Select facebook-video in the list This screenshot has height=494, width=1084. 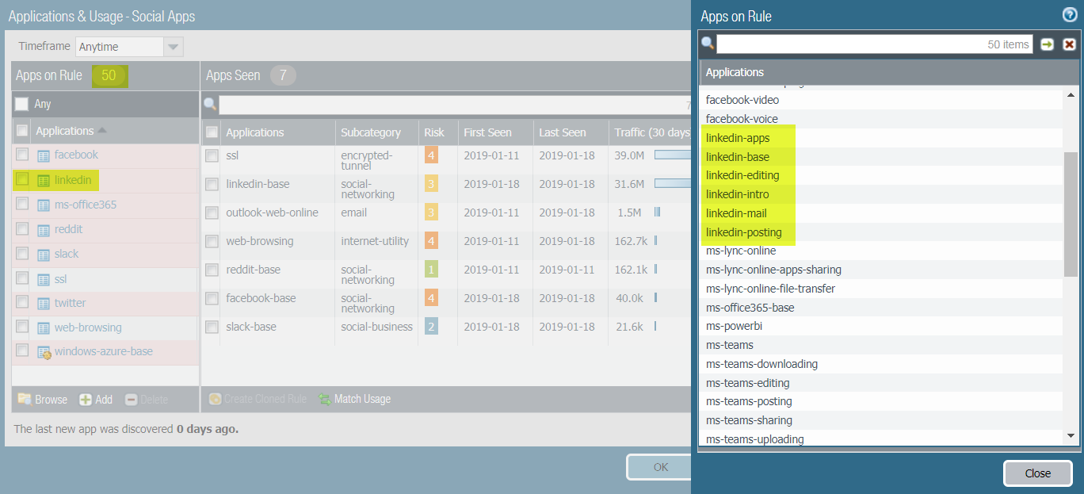coord(742,100)
